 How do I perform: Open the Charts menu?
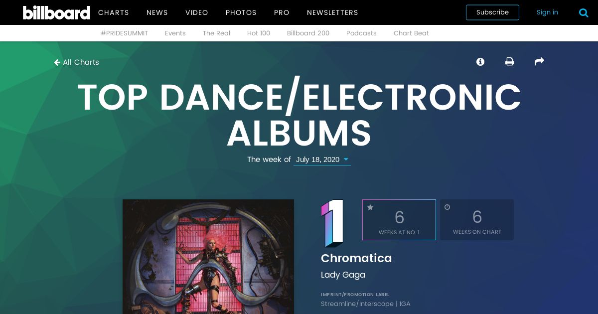[114, 12]
